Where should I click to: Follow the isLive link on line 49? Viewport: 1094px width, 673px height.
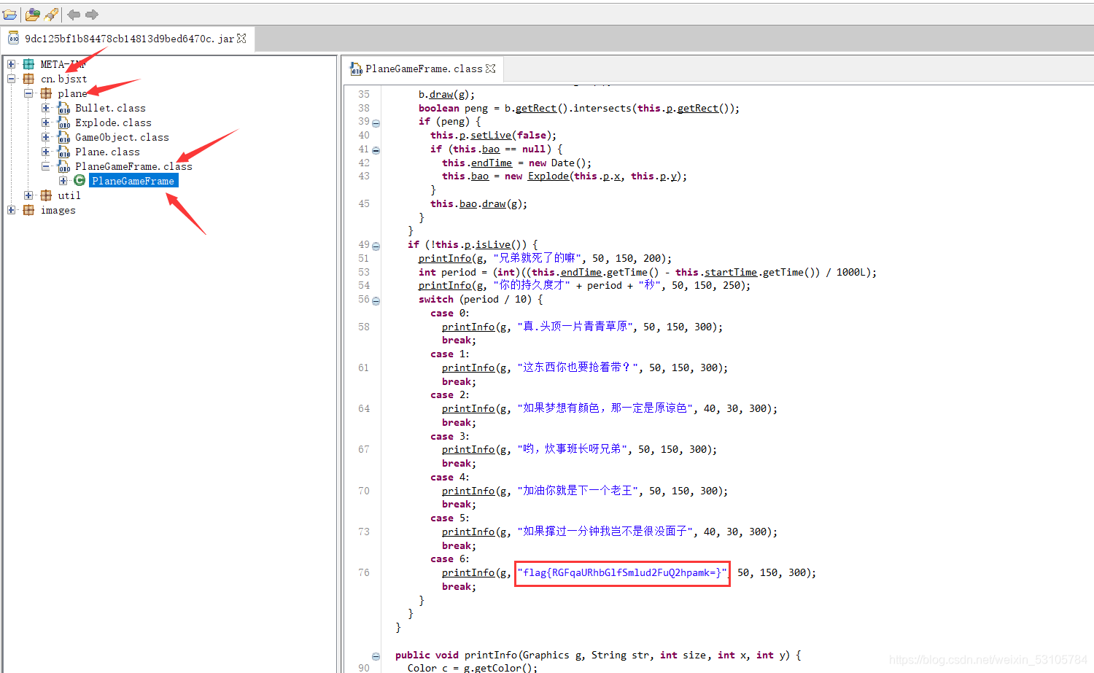pos(494,244)
